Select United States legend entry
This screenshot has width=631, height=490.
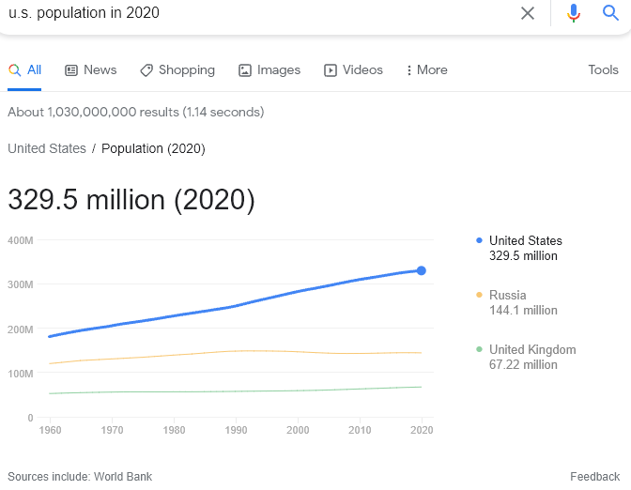518,248
